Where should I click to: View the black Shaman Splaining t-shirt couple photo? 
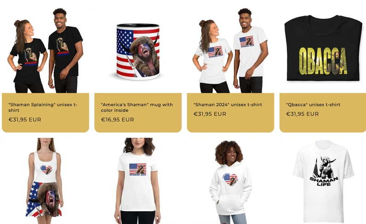46,50
